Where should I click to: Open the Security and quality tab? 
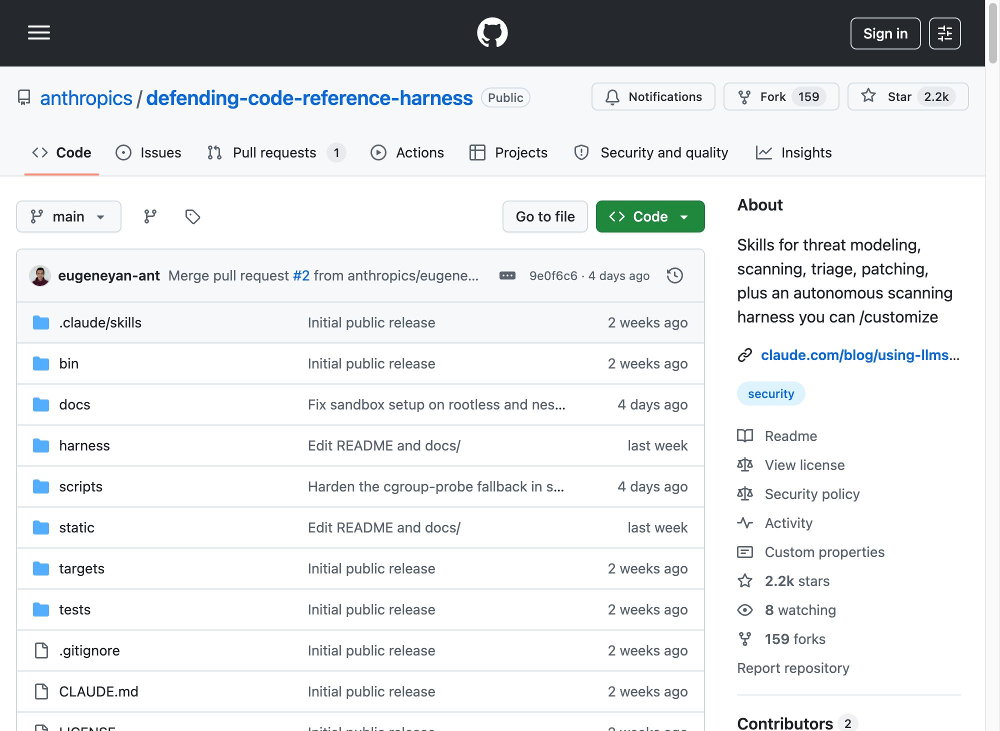(651, 152)
